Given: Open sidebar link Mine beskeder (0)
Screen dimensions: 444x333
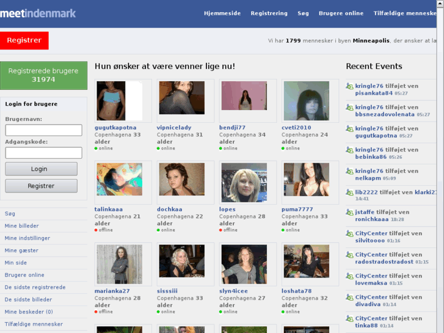Looking at the screenshot, I should tap(29, 312).
